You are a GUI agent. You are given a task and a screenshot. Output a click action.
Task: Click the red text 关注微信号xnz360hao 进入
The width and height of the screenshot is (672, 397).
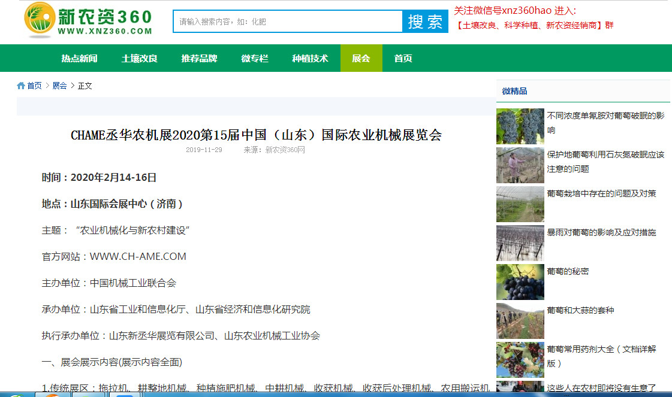515,11
